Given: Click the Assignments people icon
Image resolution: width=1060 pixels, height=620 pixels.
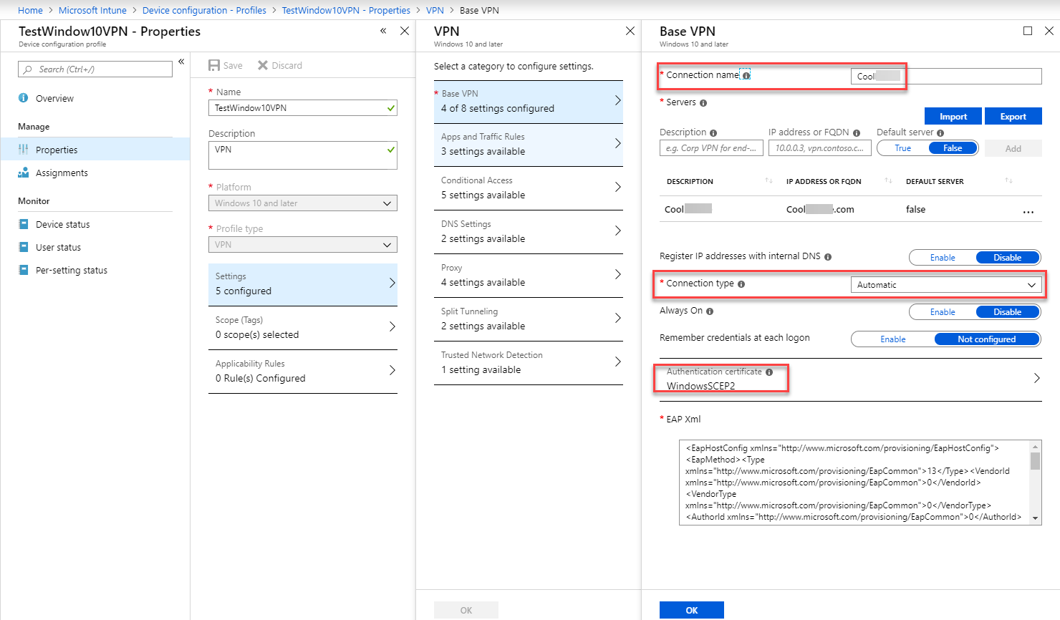Looking at the screenshot, I should [x=23, y=173].
